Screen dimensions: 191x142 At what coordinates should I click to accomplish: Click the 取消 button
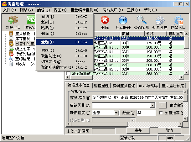169,130
